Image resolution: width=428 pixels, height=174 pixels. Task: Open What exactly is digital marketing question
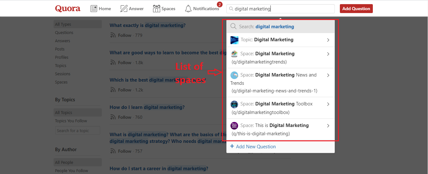147,25
